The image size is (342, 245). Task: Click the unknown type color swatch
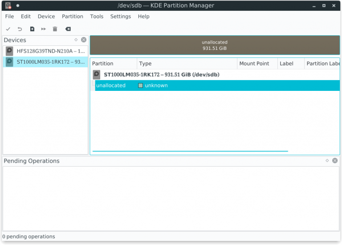[140, 86]
